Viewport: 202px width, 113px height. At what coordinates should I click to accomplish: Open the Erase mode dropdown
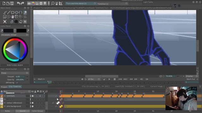pyautogui.click(x=15, y=73)
